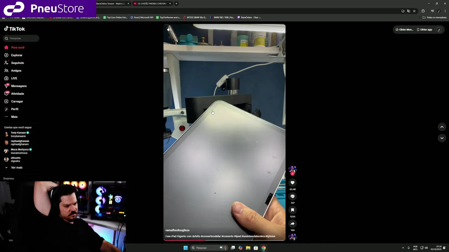
Task: Like the video with heart icon
Action: point(292,183)
